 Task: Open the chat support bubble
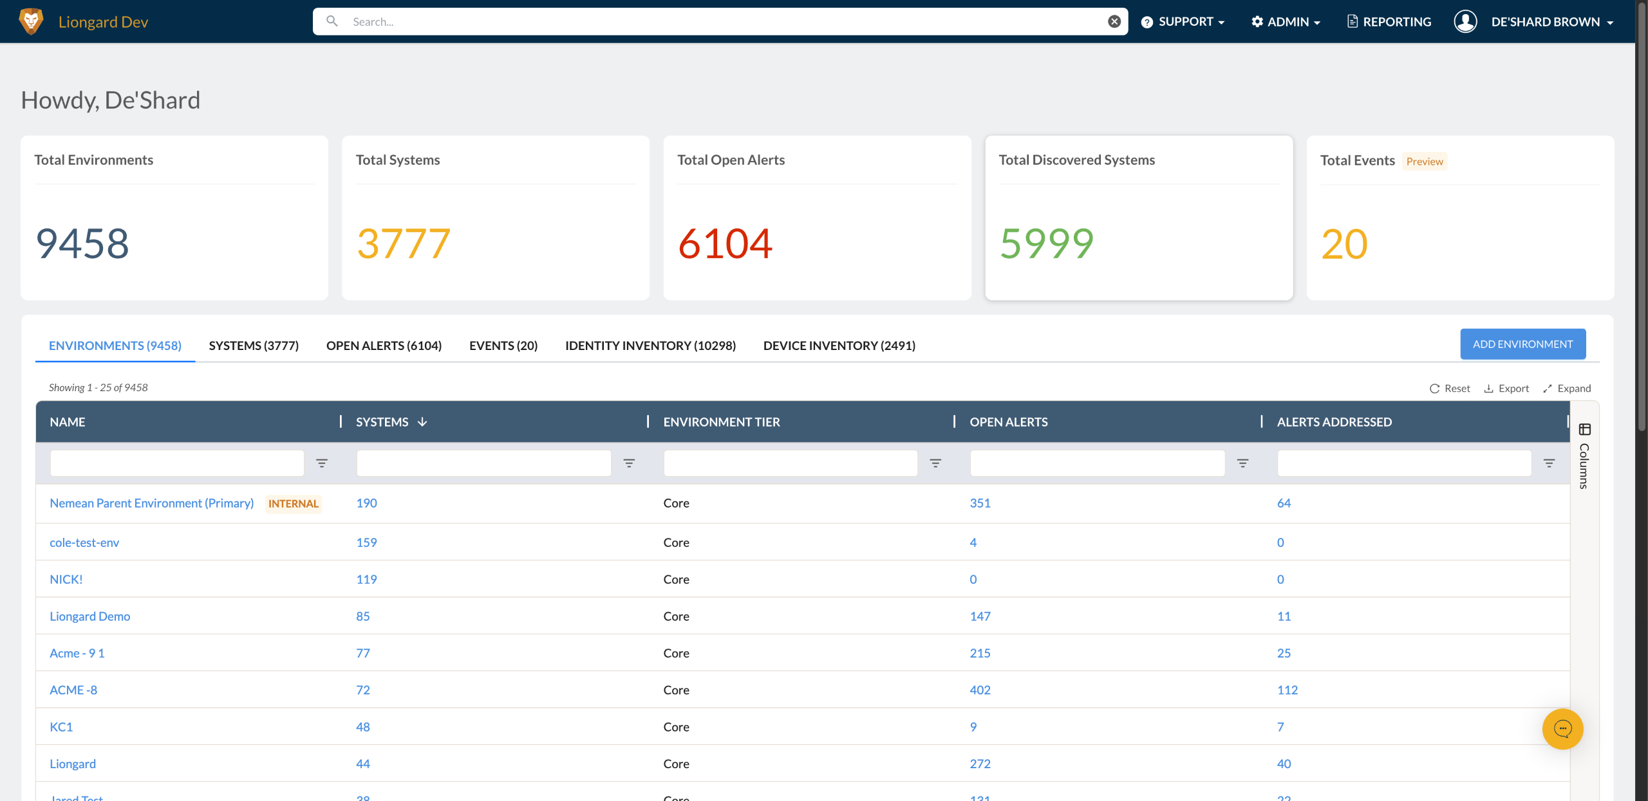click(x=1562, y=728)
